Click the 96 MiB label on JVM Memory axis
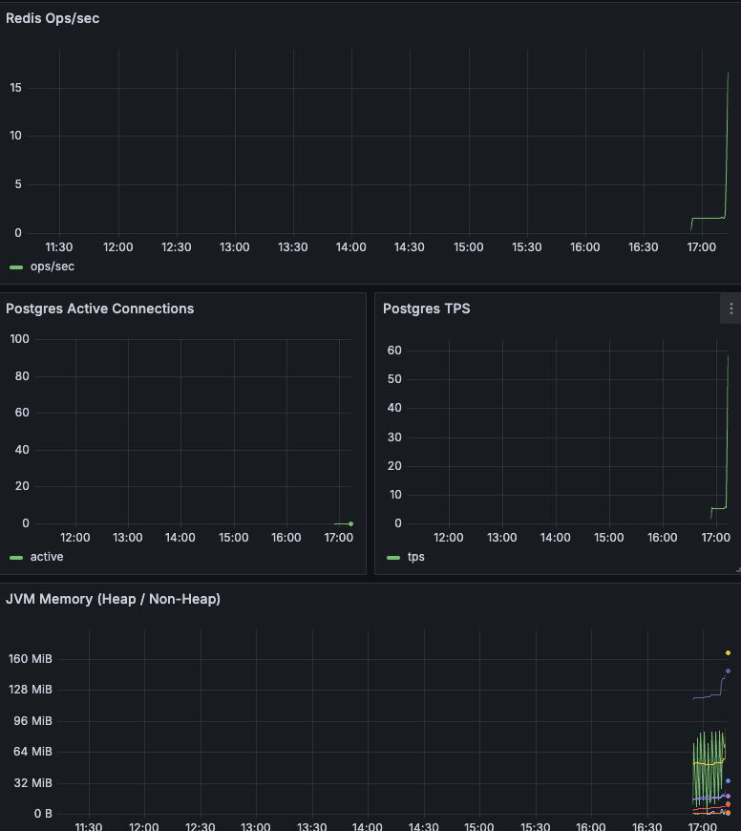This screenshot has height=831, width=741. click(32, 721)
